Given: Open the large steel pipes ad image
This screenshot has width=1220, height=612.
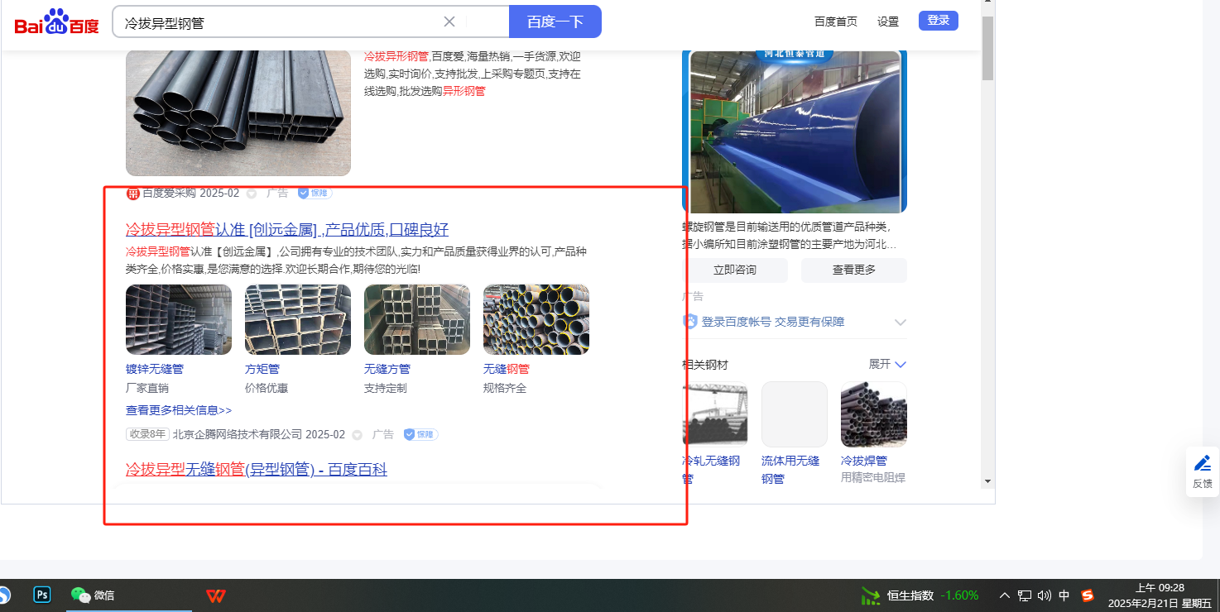Looking at the screenshot, I should click(238, 112).
